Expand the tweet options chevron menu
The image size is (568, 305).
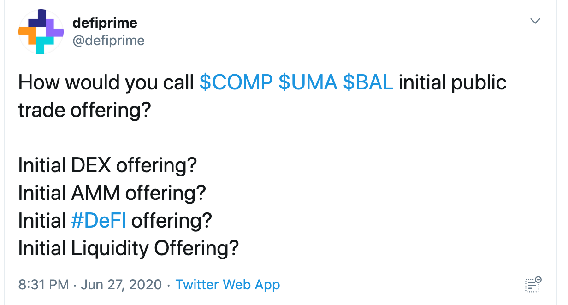(535, 21)
